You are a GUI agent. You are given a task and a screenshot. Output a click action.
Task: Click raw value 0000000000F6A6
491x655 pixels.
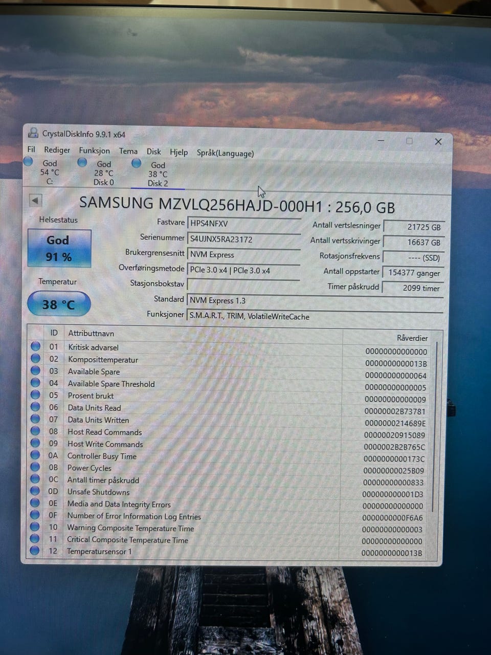(392, 517)
